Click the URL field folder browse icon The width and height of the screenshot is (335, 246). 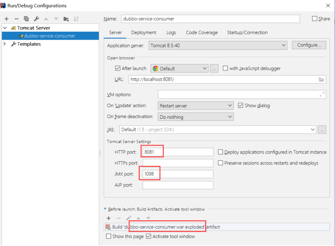click(x=321, y=79)
